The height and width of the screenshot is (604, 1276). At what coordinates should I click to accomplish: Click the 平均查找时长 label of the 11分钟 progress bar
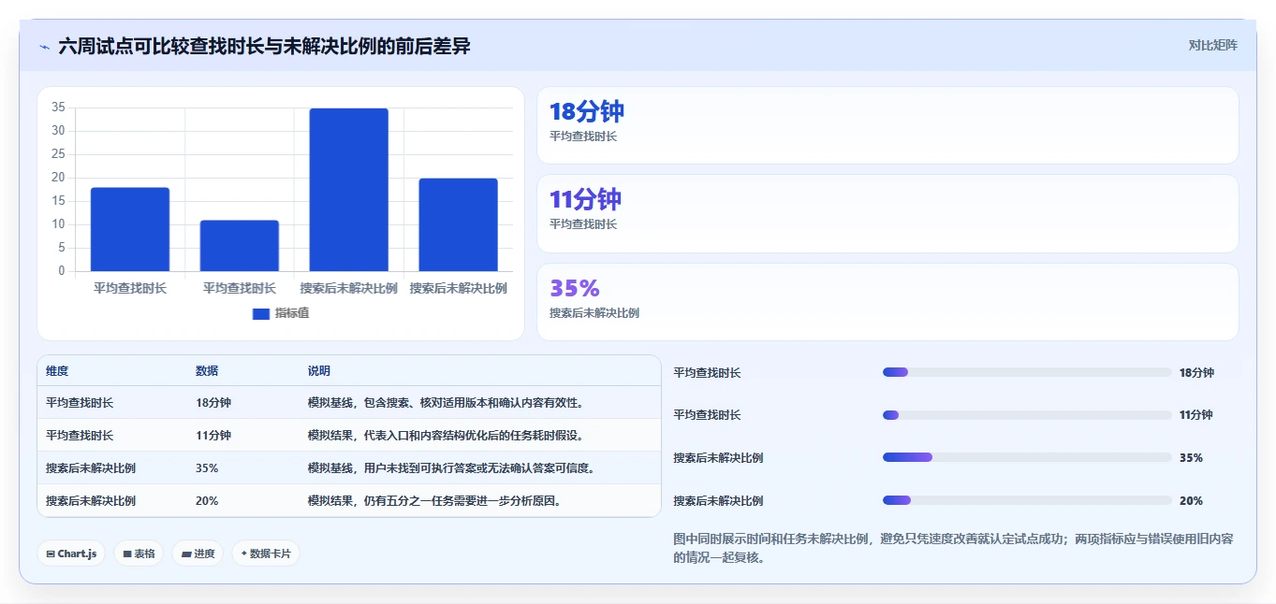tap(707, 415)
